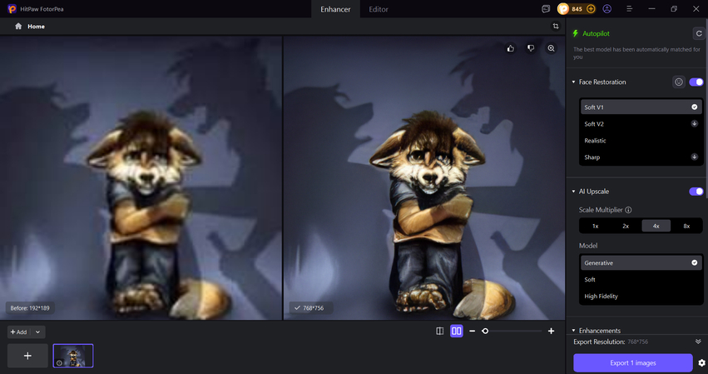Click the Autopilot lightning icon
708x374 pixels.
click(575, 33)
